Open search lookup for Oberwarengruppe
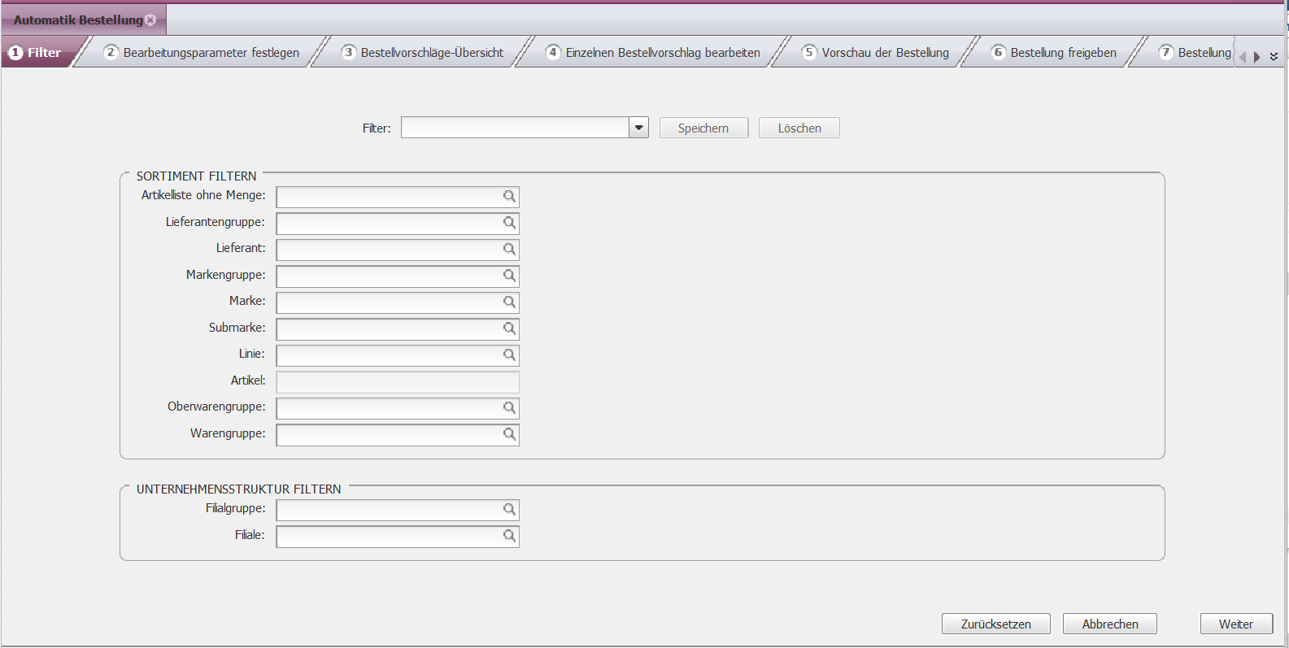Image resolution: width=1289 pixels, height=648 pixels. (x=509, y=407)
